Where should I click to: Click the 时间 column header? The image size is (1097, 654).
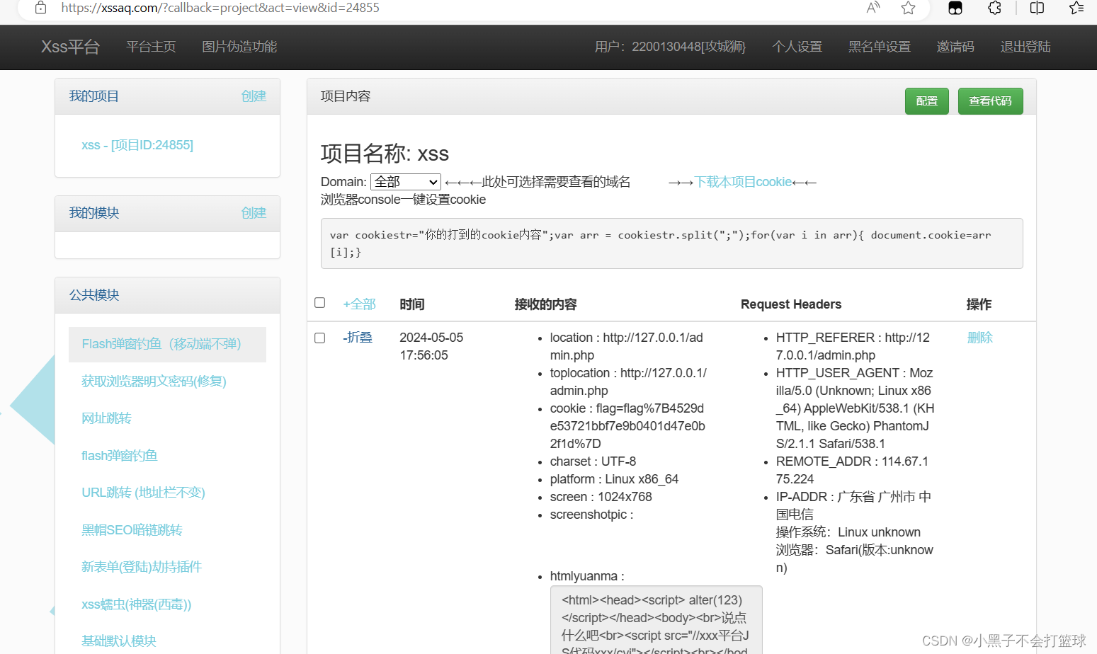pyautogui.click(x=412, y=304)
